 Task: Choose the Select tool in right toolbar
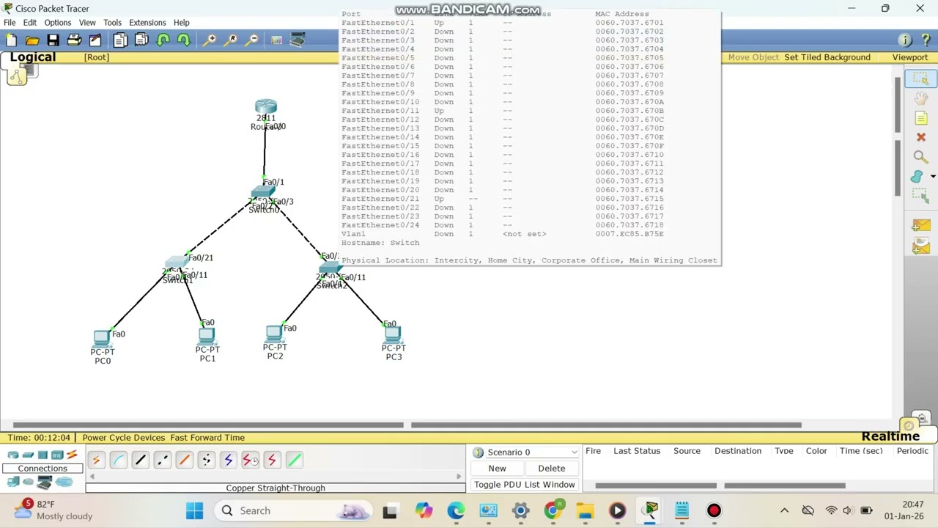coord(920,79)
